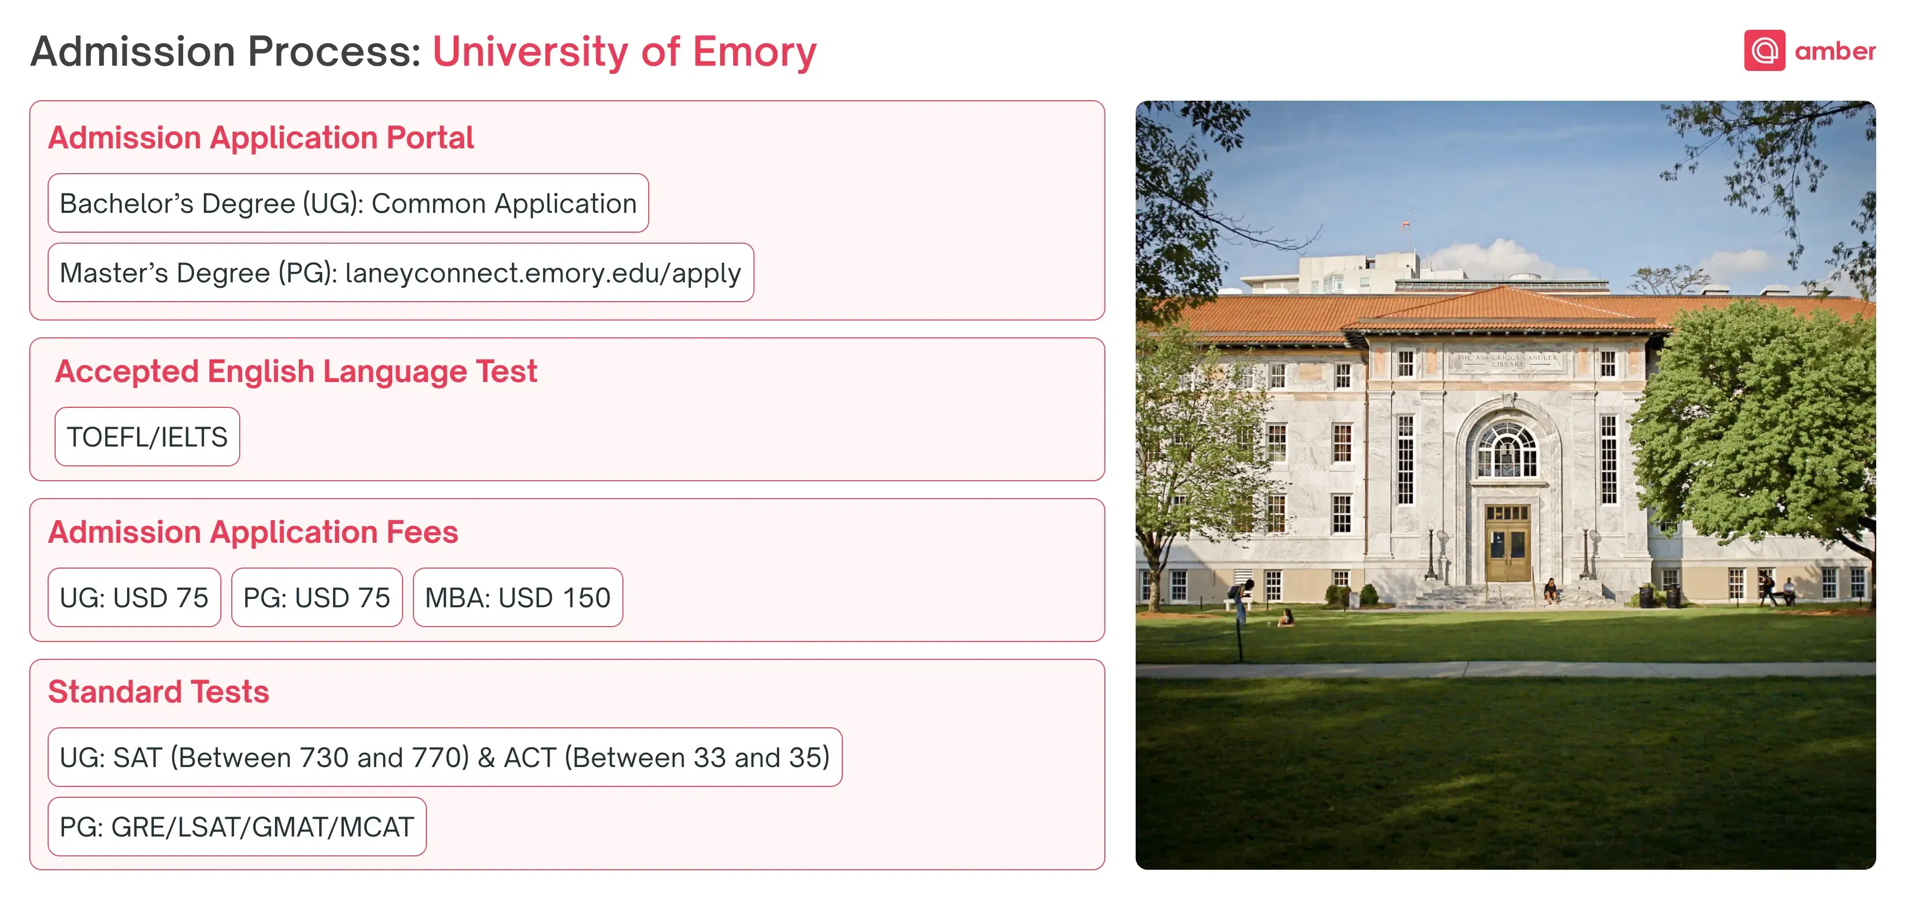Click the Admission Application Portal heading

tap(261, 138)
